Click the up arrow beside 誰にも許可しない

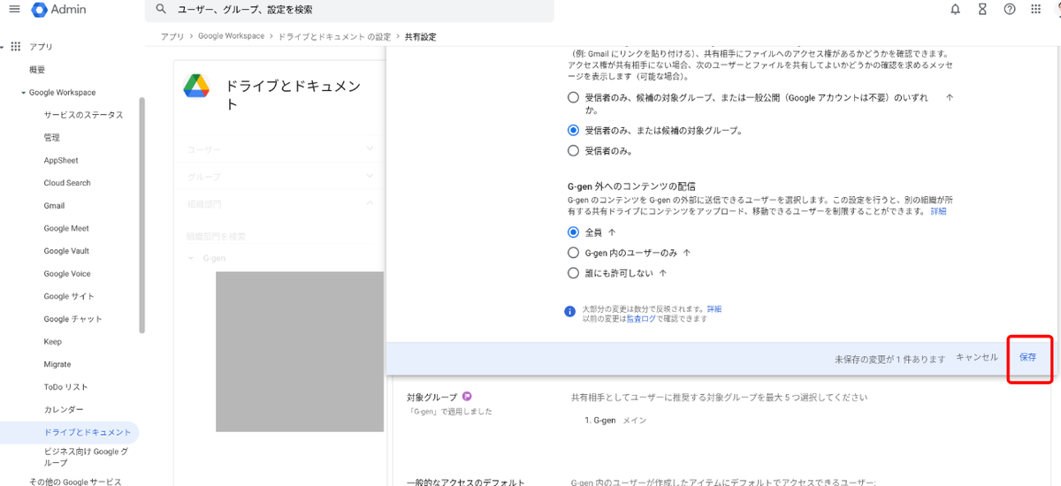click(x=663, y=274)
